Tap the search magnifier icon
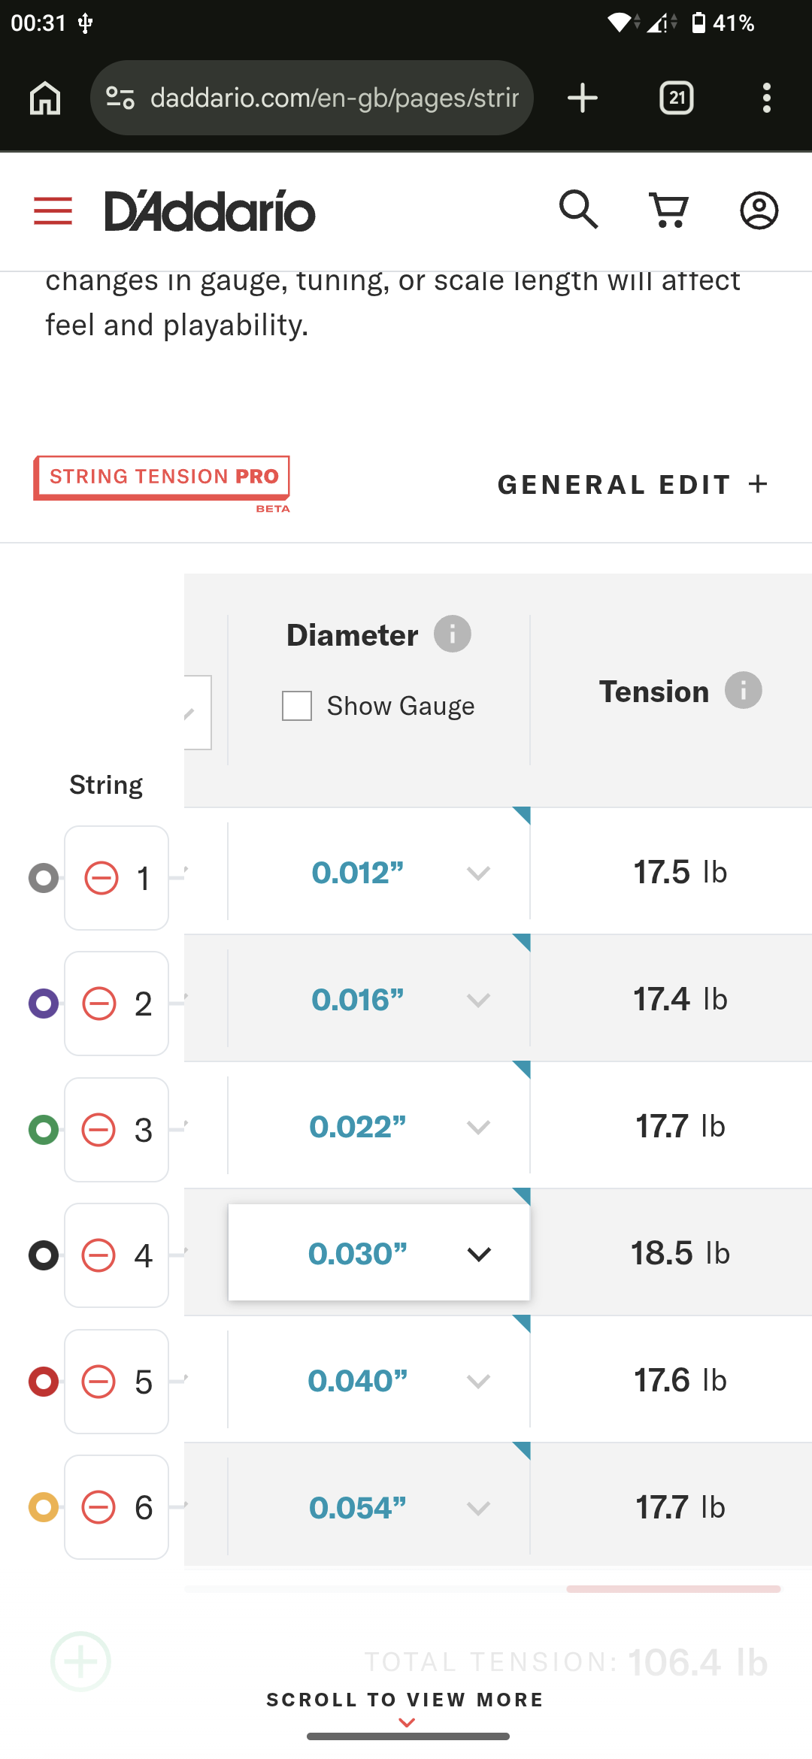This screenshot has width=812, height=1759. pos(578,210)
